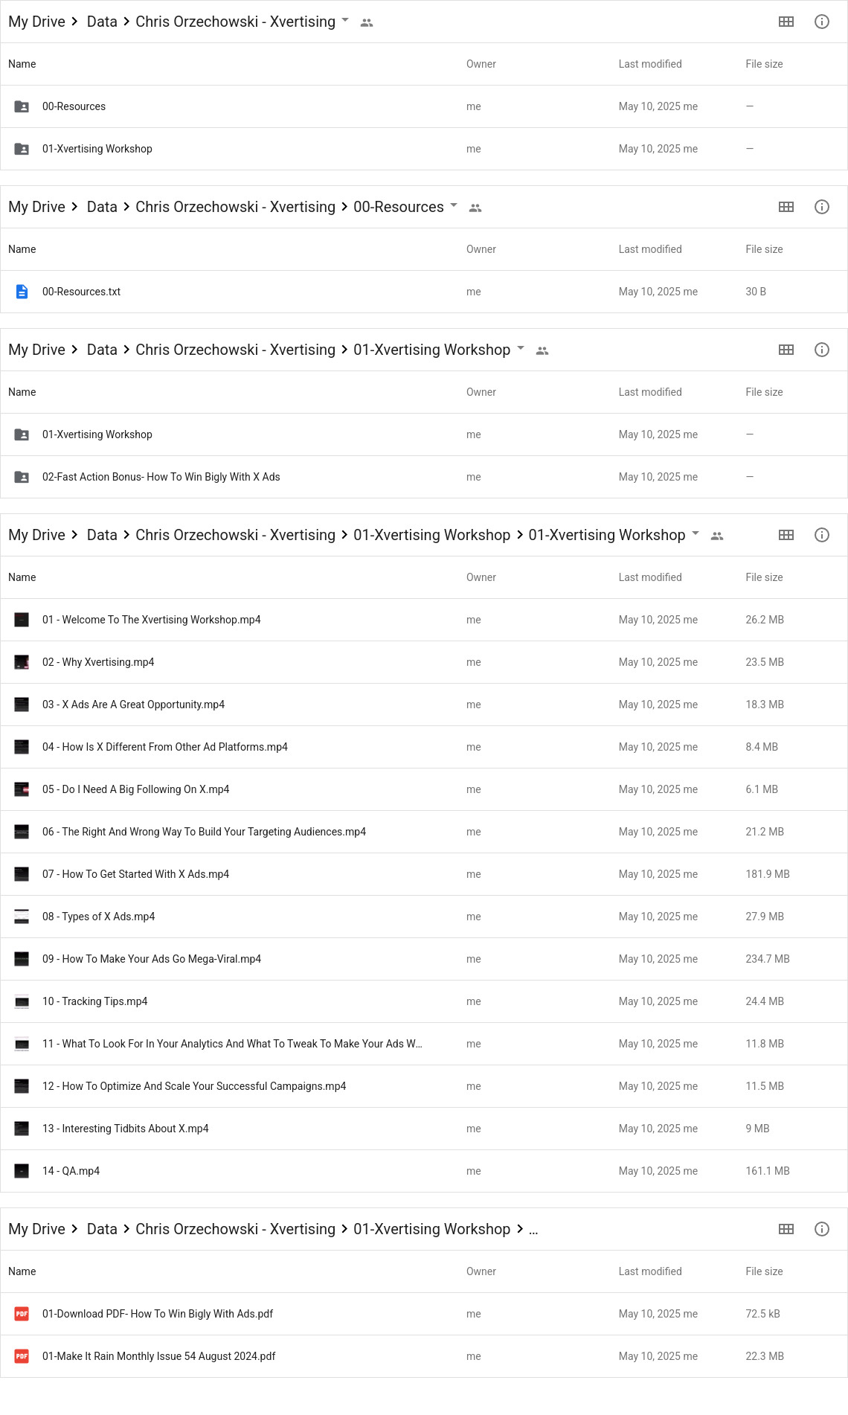The image size is (848, 1415).
Task: Select 04 - How Is X Different From Other Ad Platforms.mp4
Action: 424,747
